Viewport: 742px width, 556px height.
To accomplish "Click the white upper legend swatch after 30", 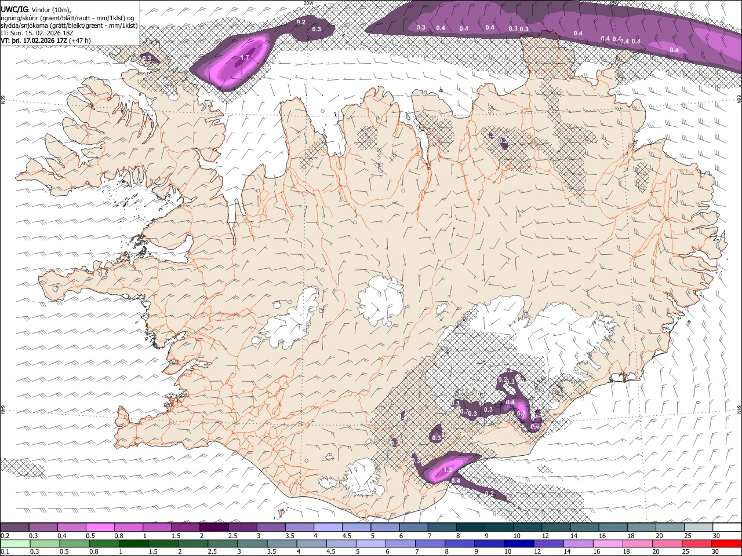I will pyautogui.click(x=727, y=527).
